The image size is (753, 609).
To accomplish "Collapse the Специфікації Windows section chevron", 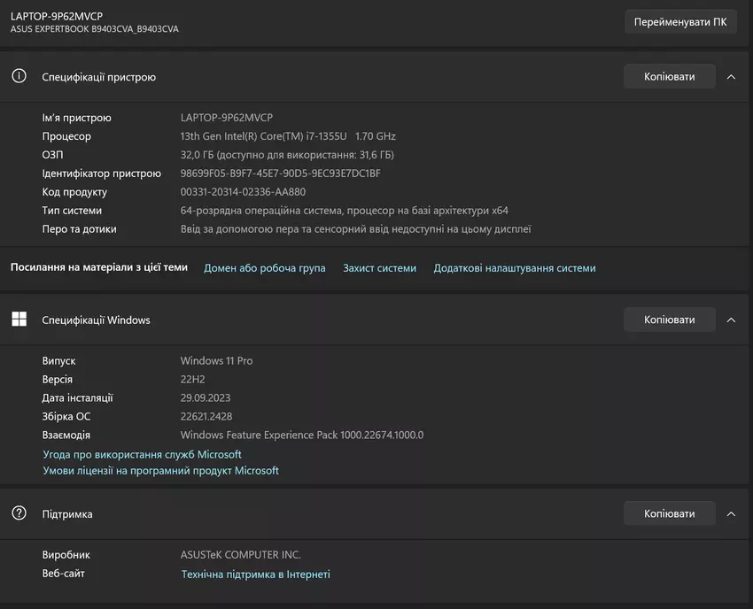I will point(731,320).
